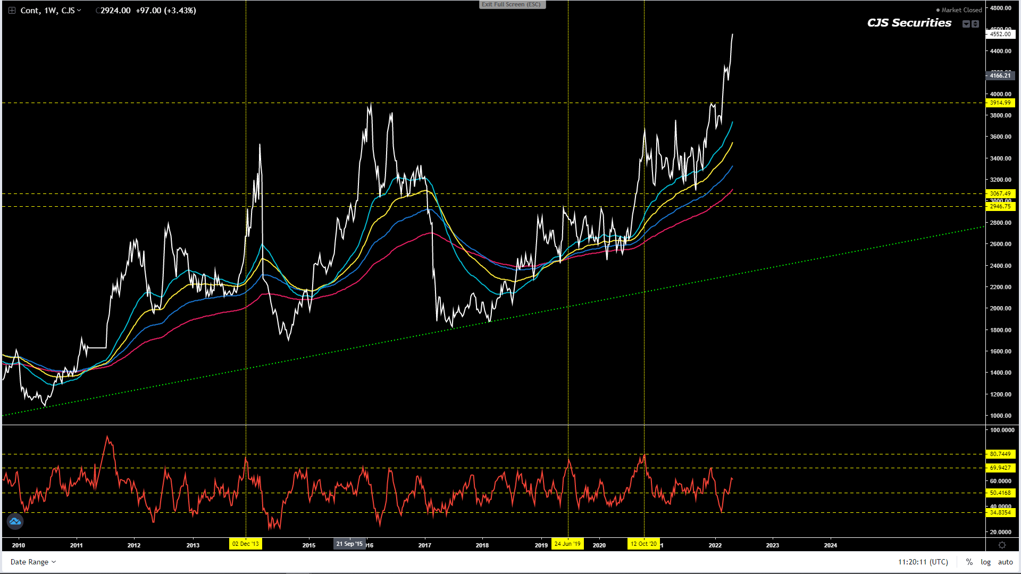Open the Cont symbol legend dropdown arrow
The width and height of the screenshot is (1021, 574).
[x=79, y=11]
